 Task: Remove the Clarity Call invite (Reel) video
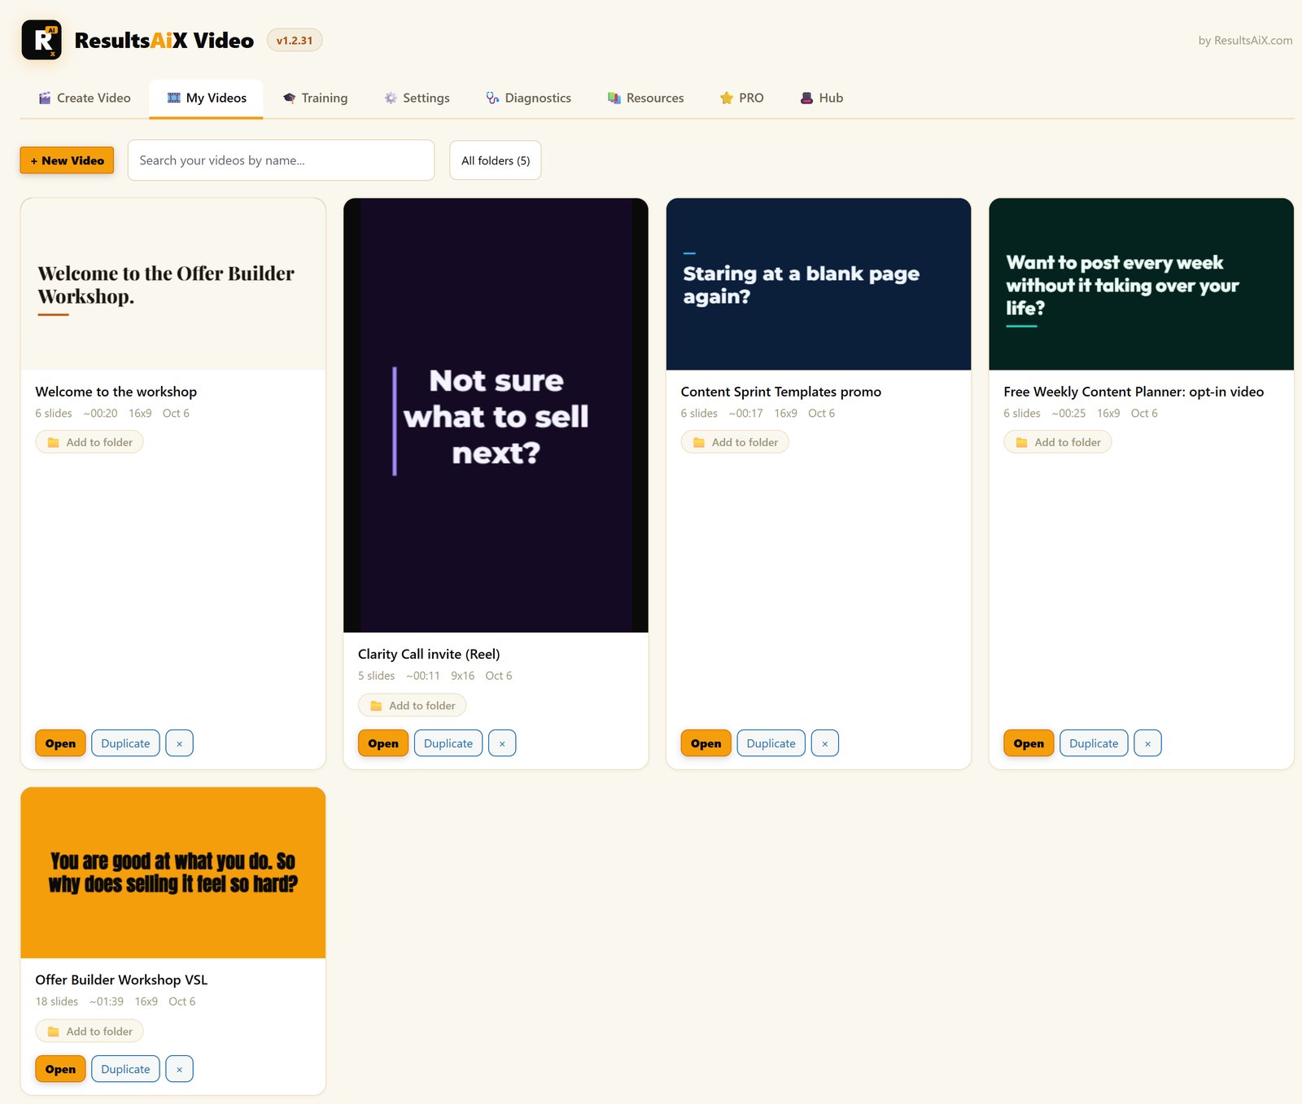coord(502,743)
